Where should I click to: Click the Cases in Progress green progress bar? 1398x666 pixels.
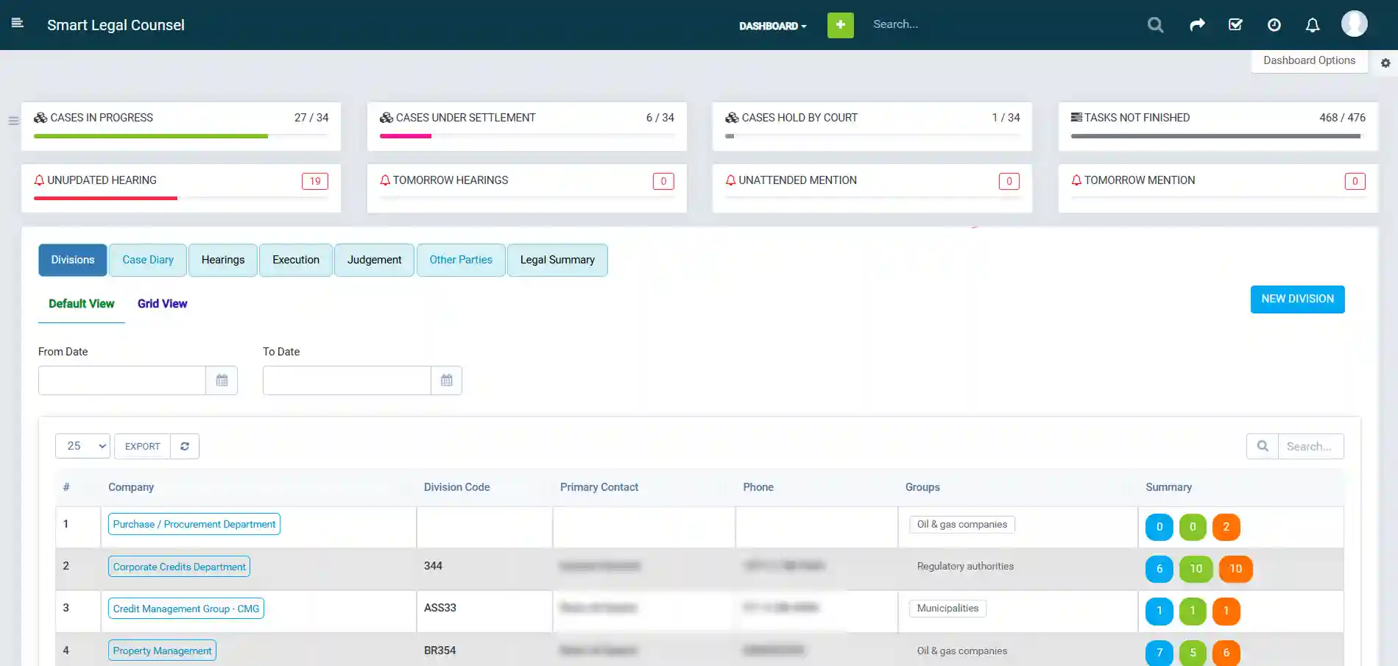pyautogui.click(x=151, y=136)
